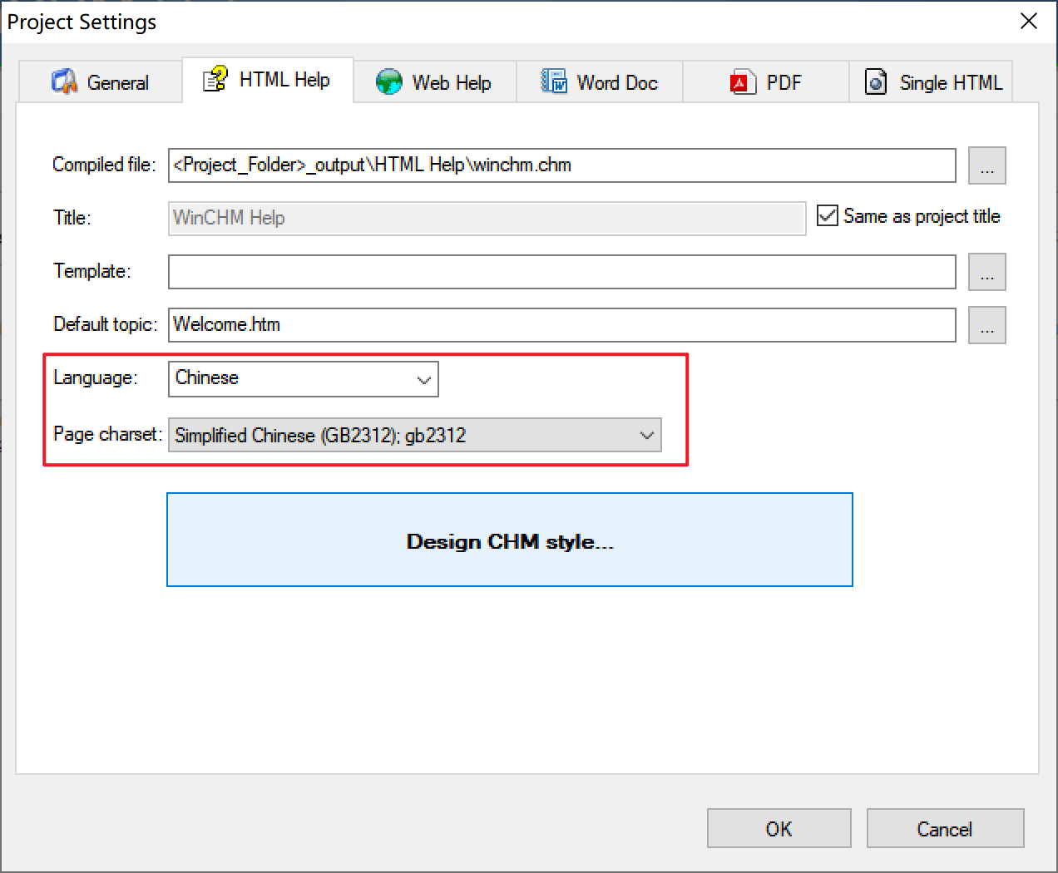
Task: Click the Word Doc tab icon
Action: (554, 81)
